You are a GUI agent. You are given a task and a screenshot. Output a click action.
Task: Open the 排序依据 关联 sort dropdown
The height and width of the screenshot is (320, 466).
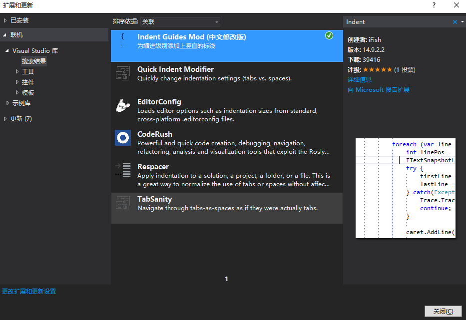180,21
